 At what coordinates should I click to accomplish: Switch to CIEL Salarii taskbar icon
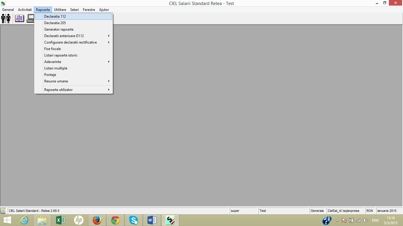[x=170, y=220]
